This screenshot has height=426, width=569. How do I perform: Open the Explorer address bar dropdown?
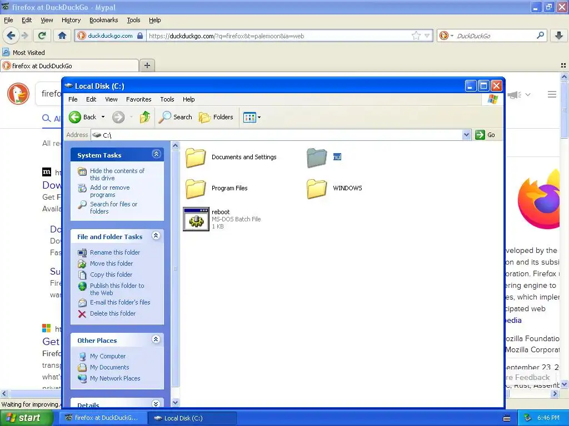pyautogui.click(x=466, y=135)
